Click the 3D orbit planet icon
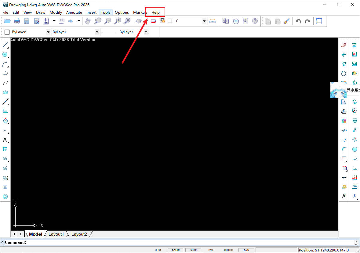The image size is (360, 253). pyautogui.click(x=138, y=21)
